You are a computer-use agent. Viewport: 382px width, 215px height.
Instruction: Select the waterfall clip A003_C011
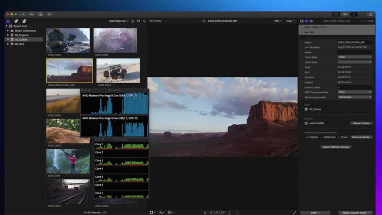68,161
